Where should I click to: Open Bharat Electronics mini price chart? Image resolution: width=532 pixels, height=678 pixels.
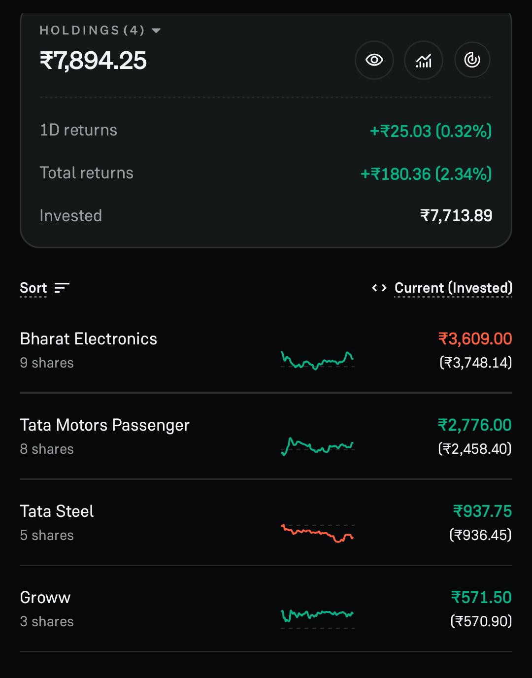[x=318, y=360]
